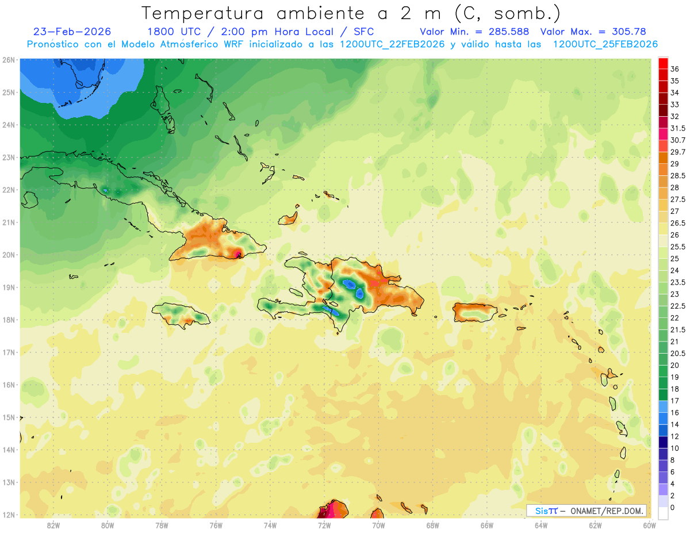The image size is (690, 533).
Task: Click the red colorbar swatch between 35 and 36
Action: (x=663, y=75)
